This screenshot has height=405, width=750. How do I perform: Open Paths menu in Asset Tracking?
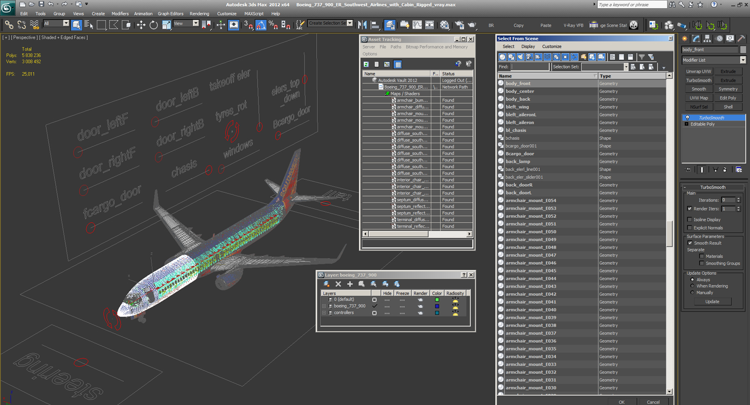(x=396, y=47)
